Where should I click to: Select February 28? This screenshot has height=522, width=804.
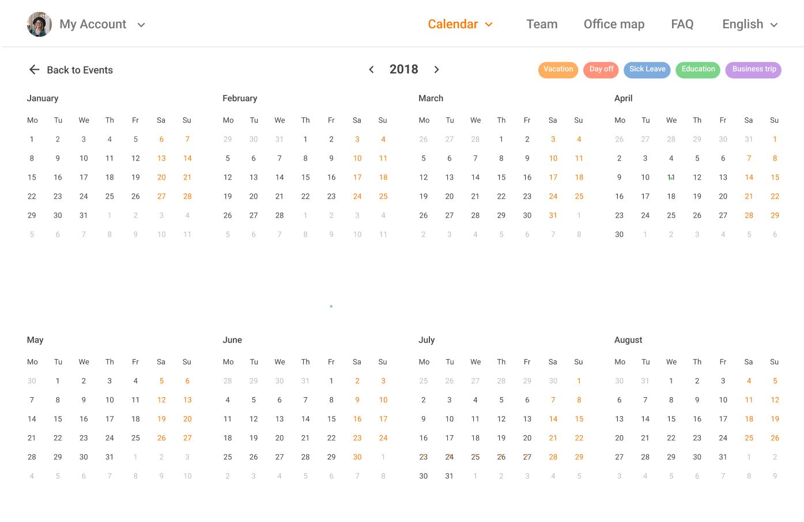280,215
